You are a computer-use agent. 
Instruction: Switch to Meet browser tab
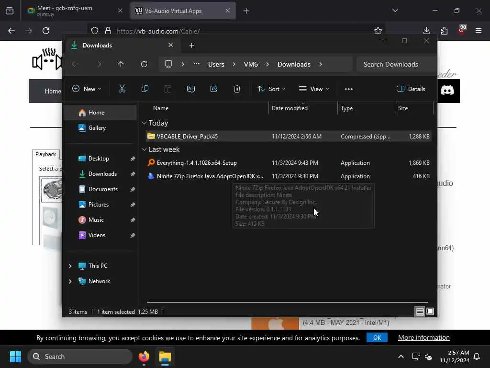pyautogui.click(x=74, y=11)
